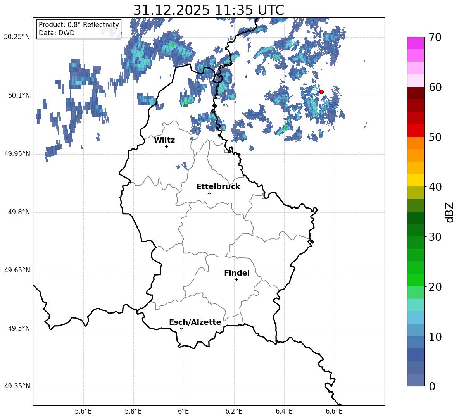Click the red radar site marker dot

point(321,92)
